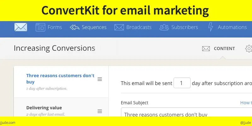Click drag handle for Three reasons email
The width and height of the screenshot is (252, 126).
pyautogui.click(x=100, y=79)
